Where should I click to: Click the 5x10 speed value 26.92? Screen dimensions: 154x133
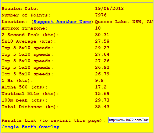[x=102, y=68]
